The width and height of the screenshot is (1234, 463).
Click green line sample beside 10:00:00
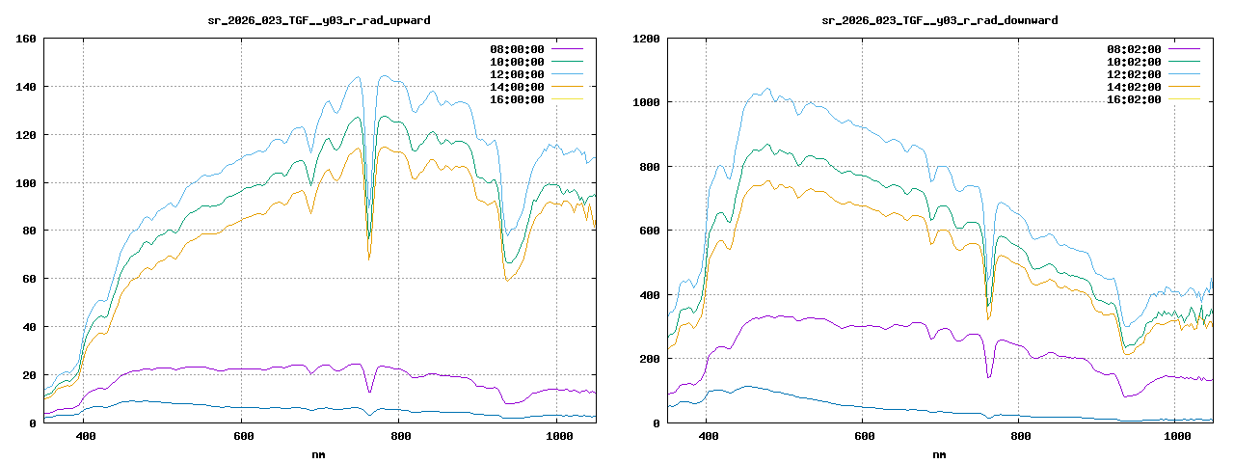[x=566, y=62]
